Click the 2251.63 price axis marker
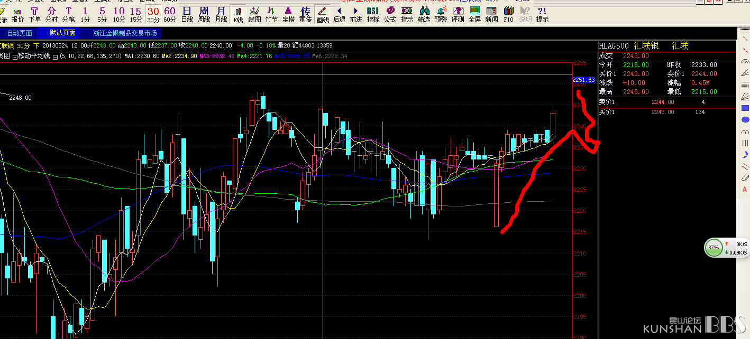 (x=584, y=80)
